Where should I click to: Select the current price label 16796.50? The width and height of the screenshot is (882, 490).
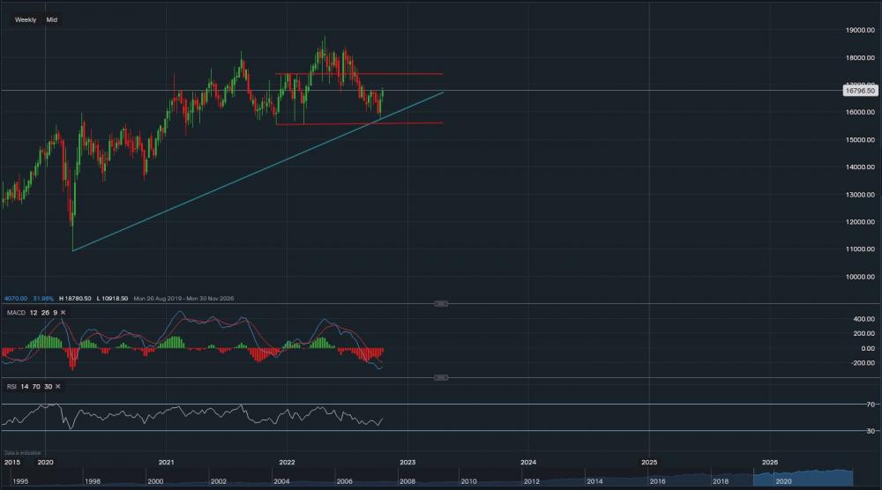[858, 90]
